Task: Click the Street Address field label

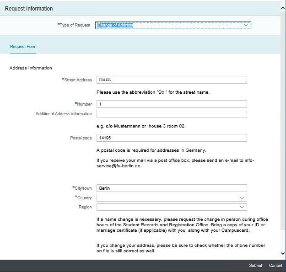Action: pyautogui.click(x=78, y=80)
